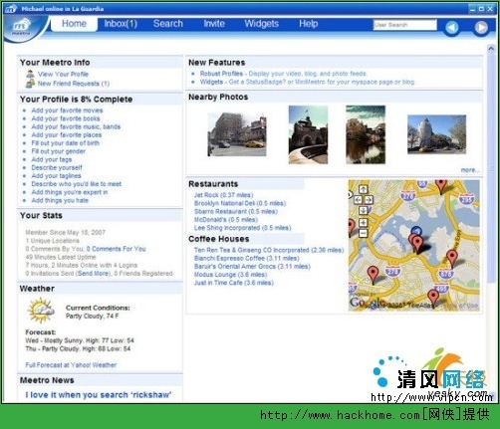Open New Friend Requests (1) link
Screen dimensions: 500x429
point(74,84)
